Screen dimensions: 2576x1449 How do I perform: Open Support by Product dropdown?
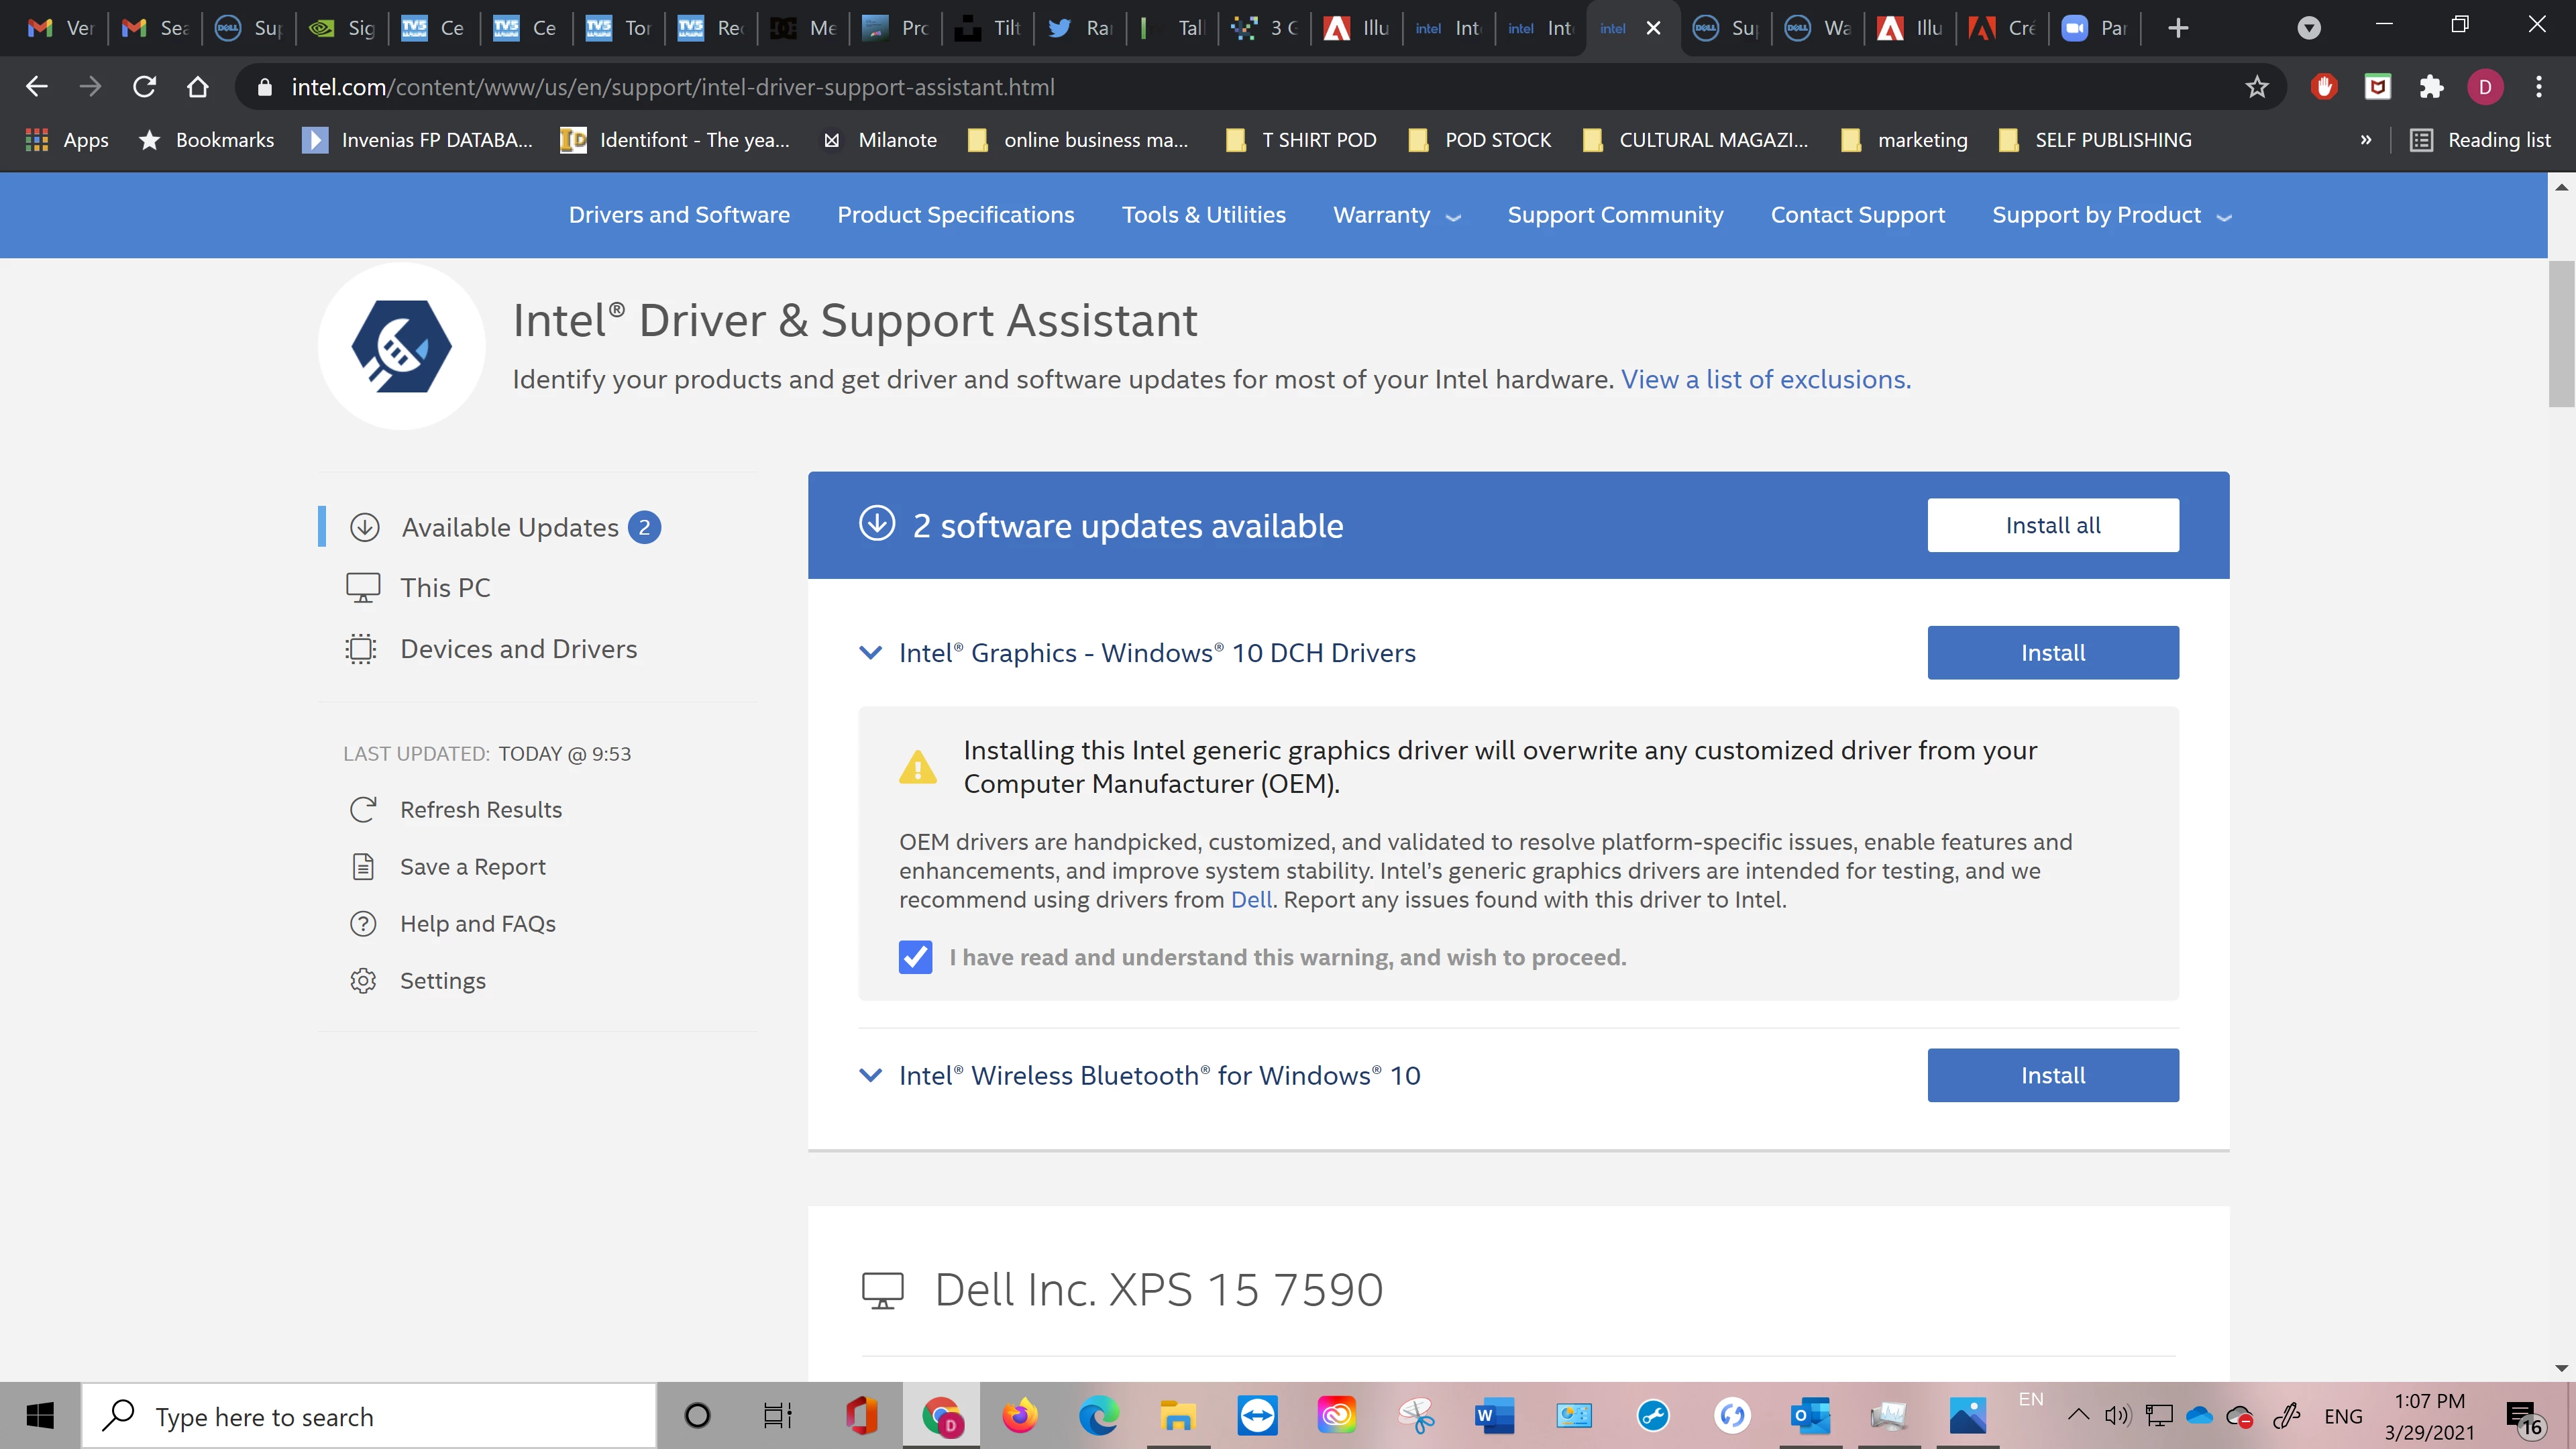pyautogui.click(x=2111, y=215)
